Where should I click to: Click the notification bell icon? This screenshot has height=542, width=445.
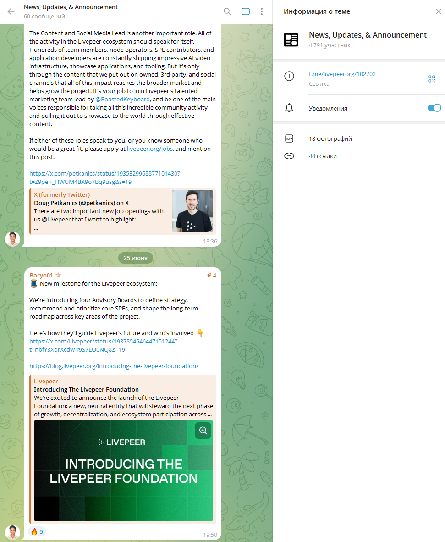coord(289,108)
